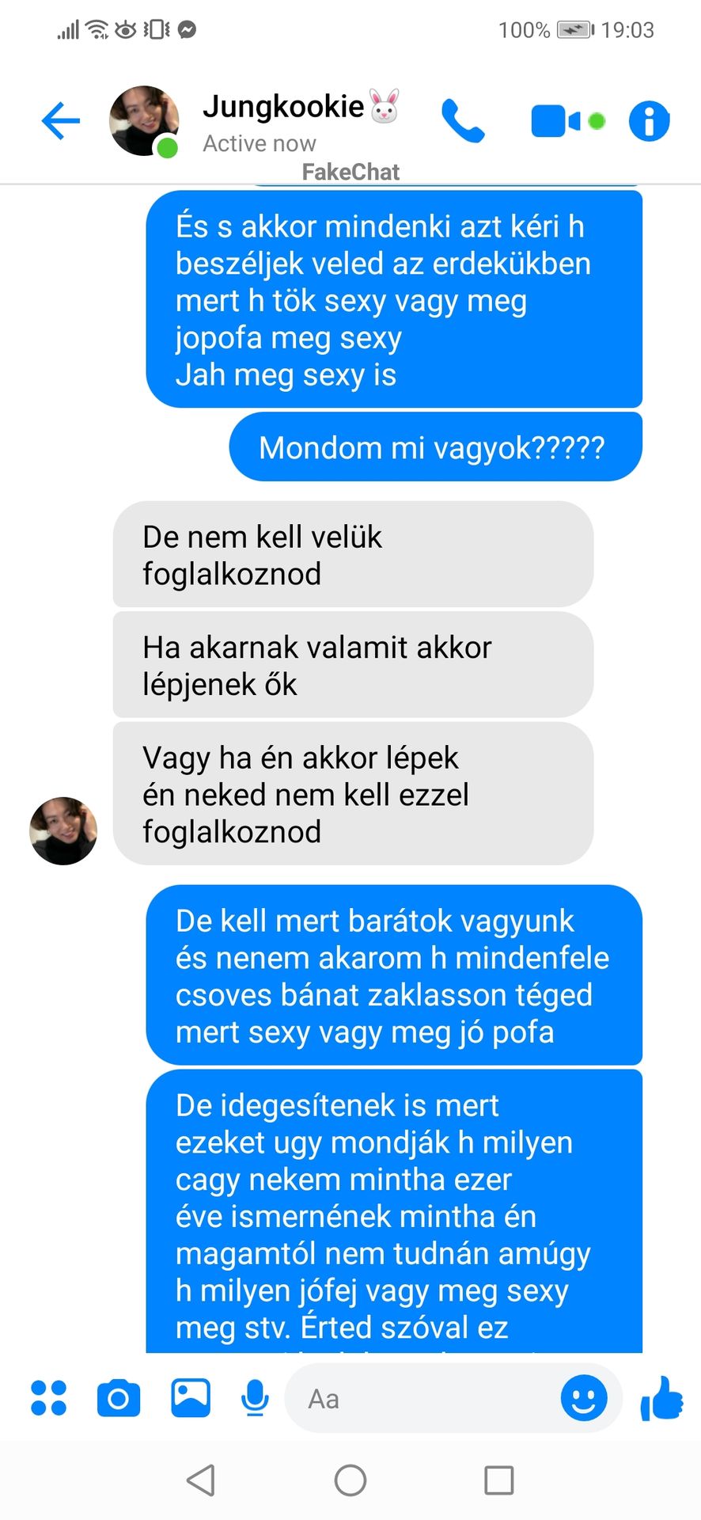Select the message "De nem kell velük foglalkoznod"
Screen dimensions: 701x1520
(x=353, y=555)
